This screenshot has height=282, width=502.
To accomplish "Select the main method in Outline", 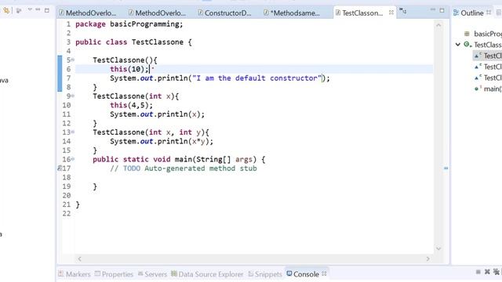I will [x=488, y=89].
